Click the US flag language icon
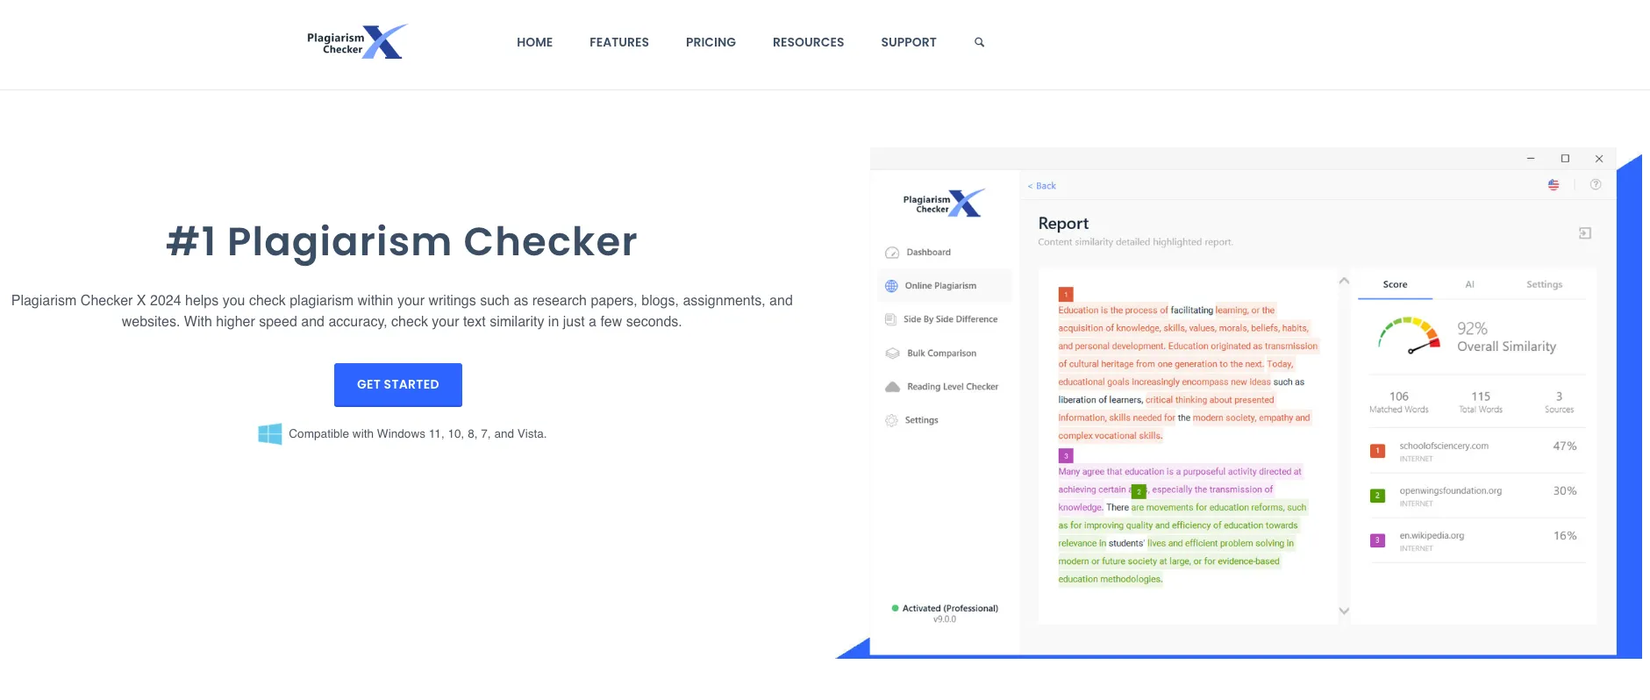This screenshot has width=1650, height=700. (x=1554, y=185)
